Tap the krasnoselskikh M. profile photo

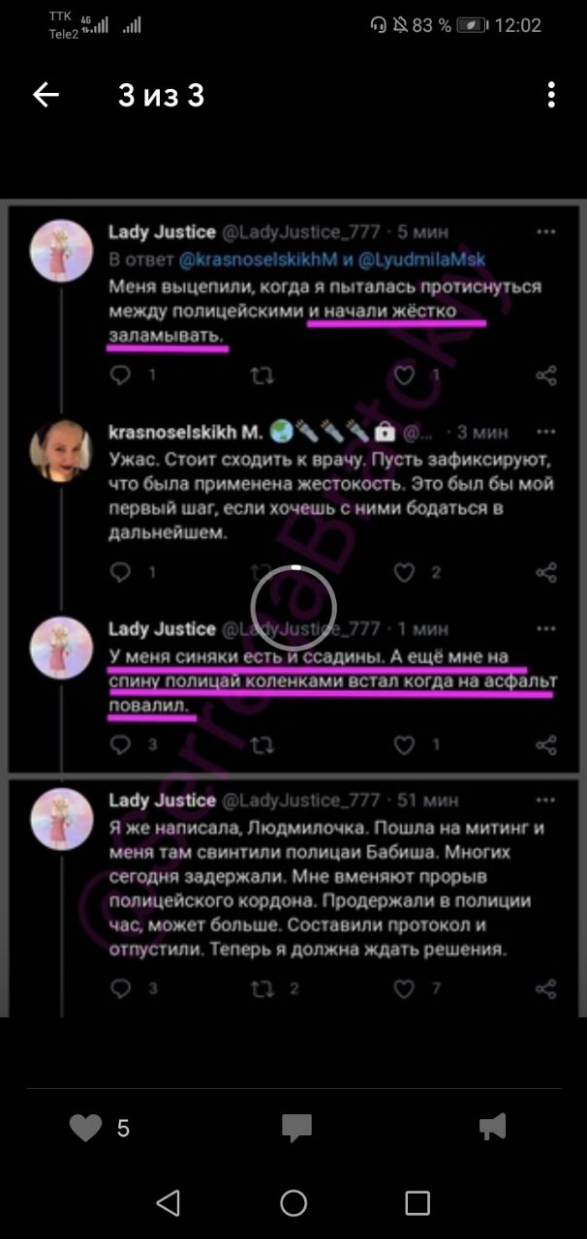pyautogui.click(x=62, y=451)
